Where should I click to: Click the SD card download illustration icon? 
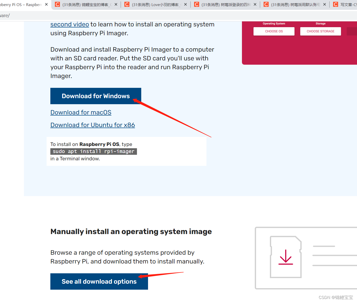tap(286, 257)
